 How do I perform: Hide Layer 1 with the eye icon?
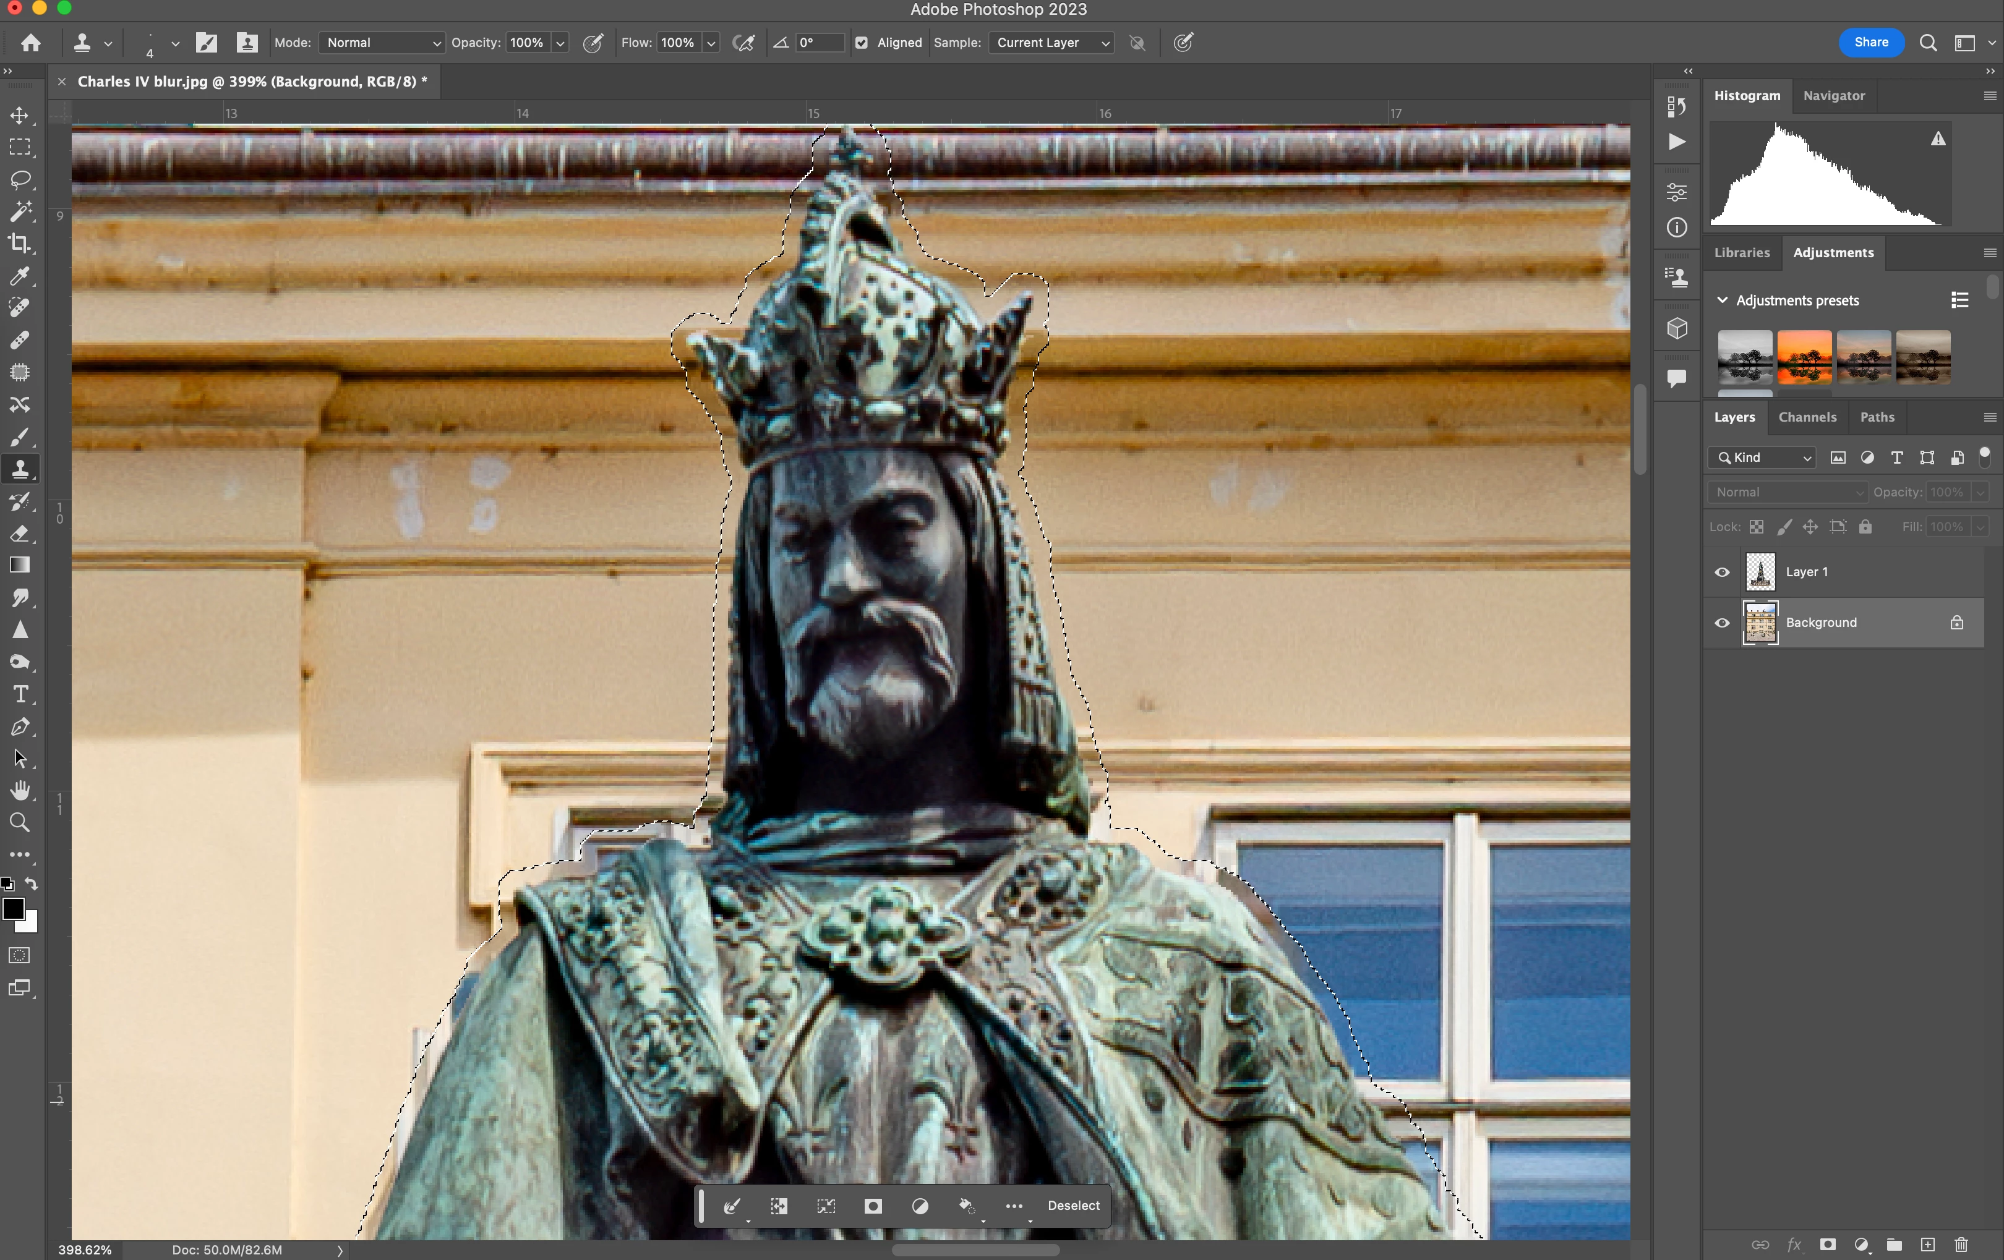(x=1722, y=573)
